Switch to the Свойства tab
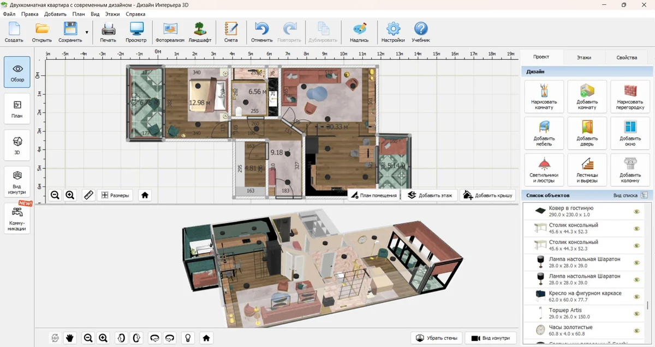Viewport: 655px width, 347px height. 626,57
